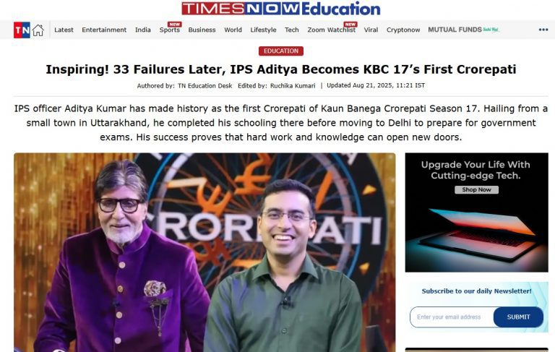Image resolution: width=555 pixels, height=352 pixels.
Task: Open the Cryptonow section
Action: click(x=403, y=30)
